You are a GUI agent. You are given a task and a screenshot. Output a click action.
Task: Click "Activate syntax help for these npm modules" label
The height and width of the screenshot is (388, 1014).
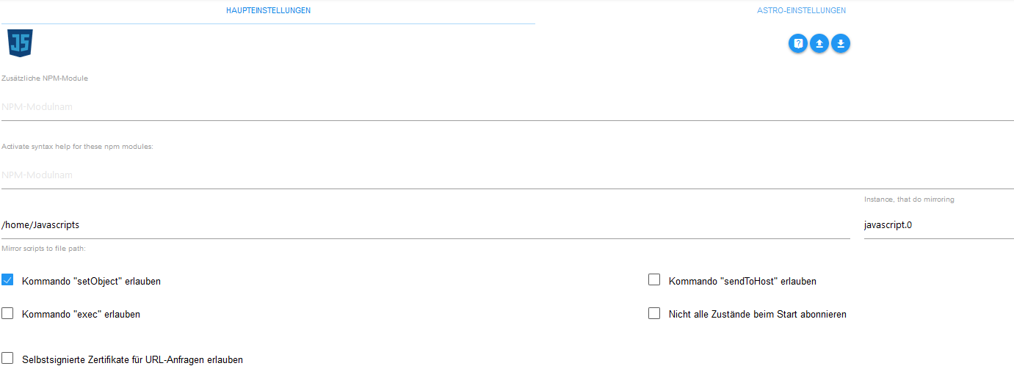point(77,147)
